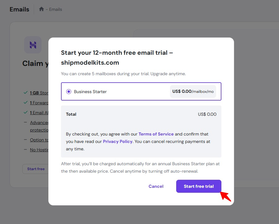The width and height of the screenshot is (279, 224).
Task: Click the dash icon beside No Hosting
Action: [x=25, y=150]
